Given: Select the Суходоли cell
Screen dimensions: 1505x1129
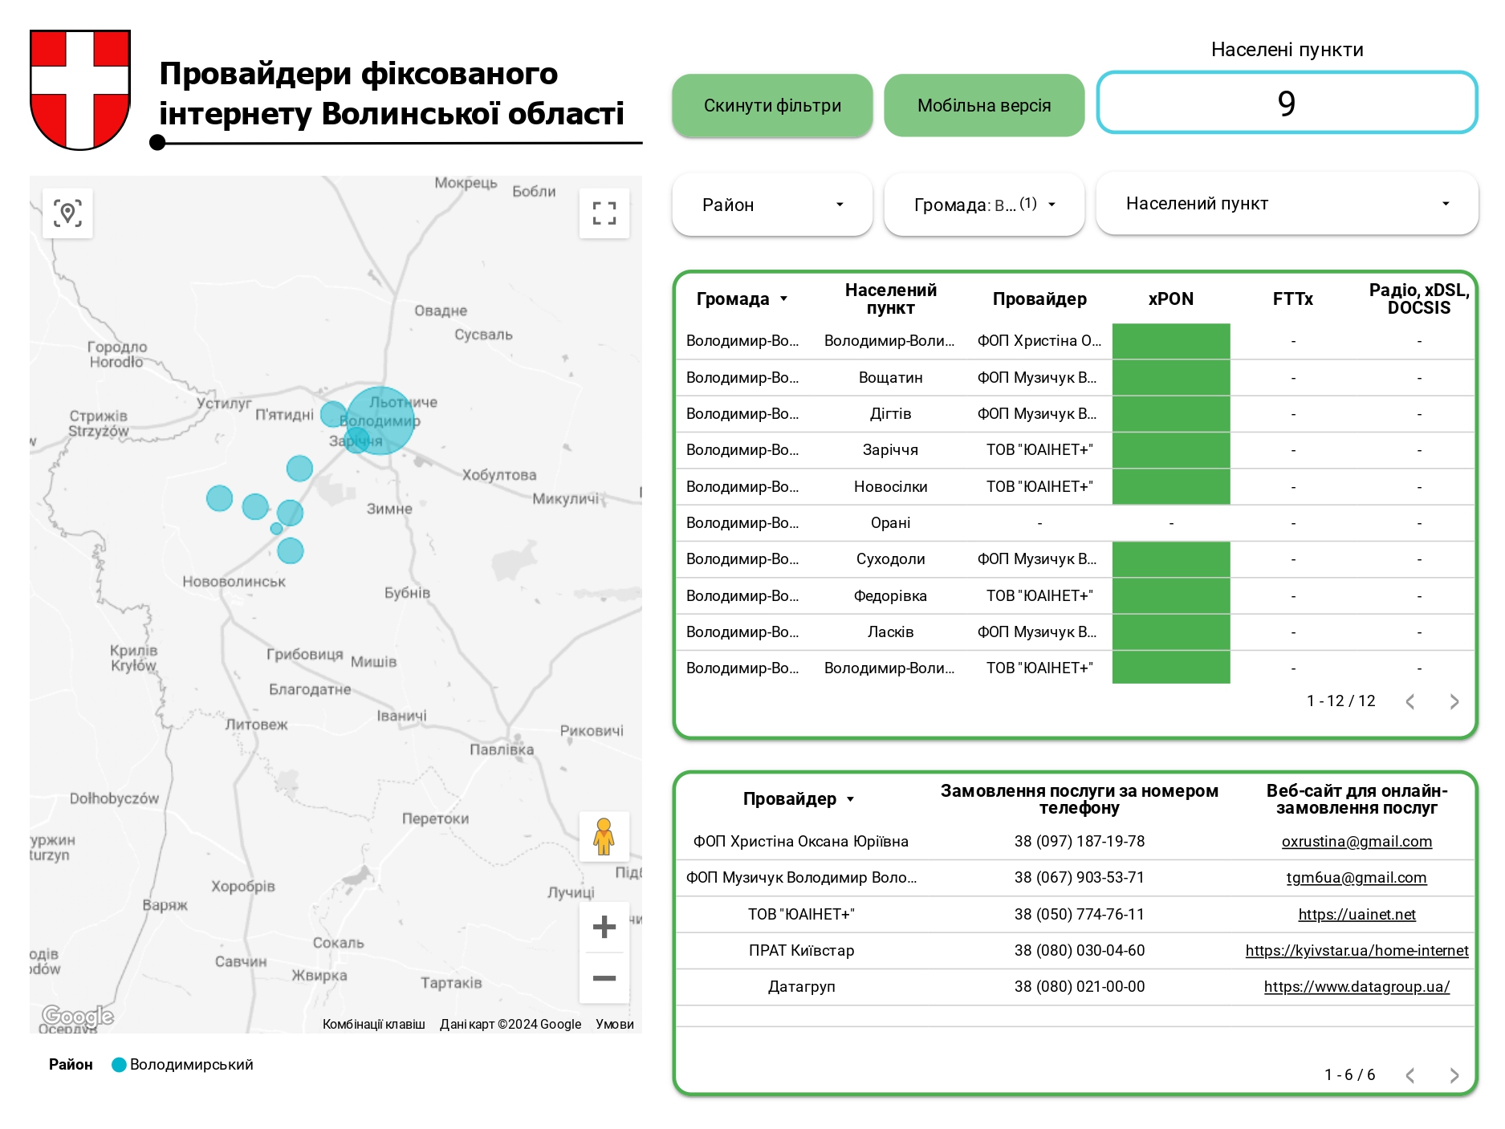Looking at the screenshot, I should pyautogui.click(x=890, y=559).
